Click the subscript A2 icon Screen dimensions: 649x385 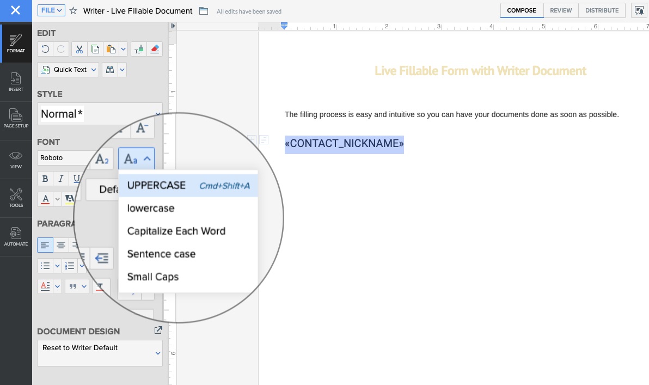[x=102, y=159]
